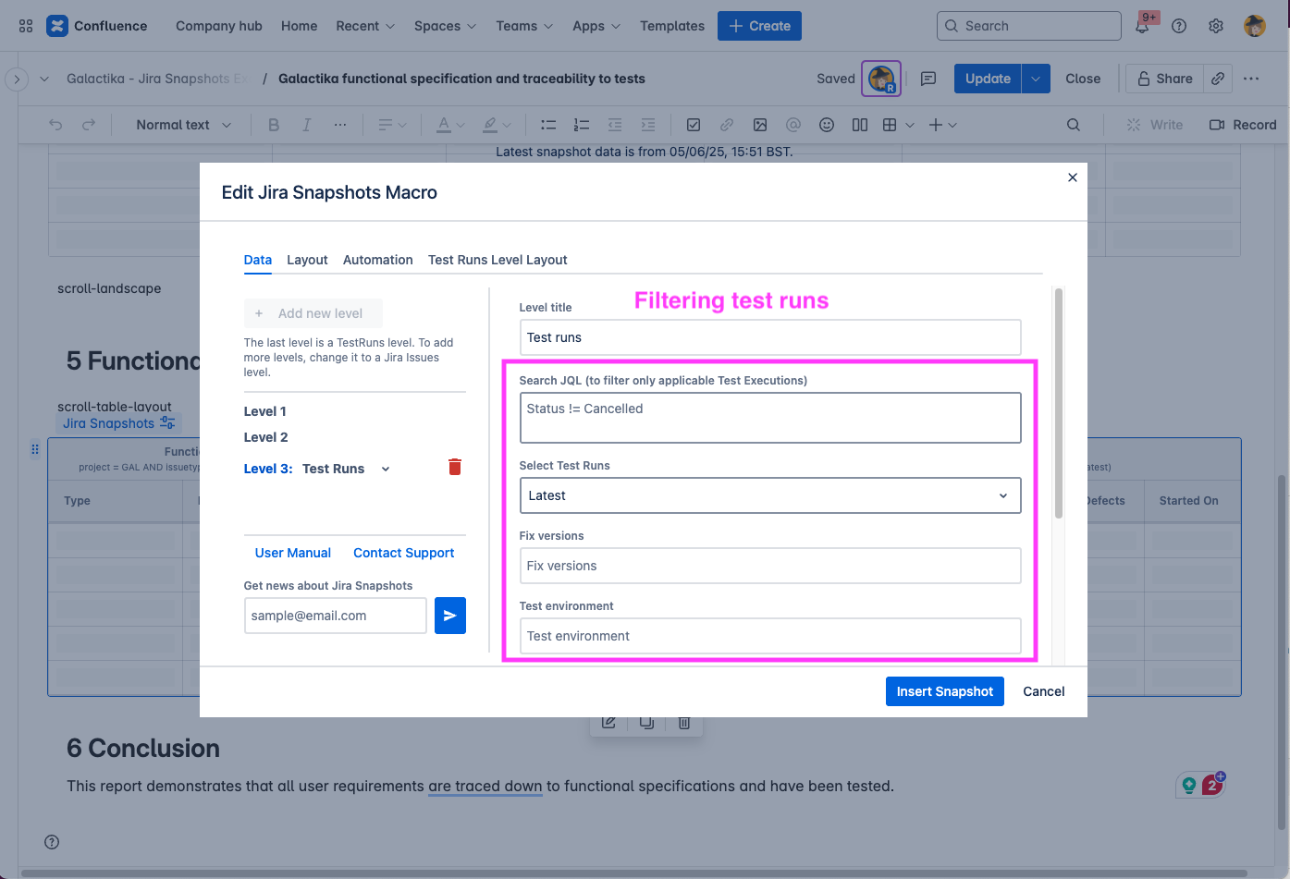This screenshot has height=879, width=1290.
Task: Insert a mention
Action: tap(793, 125)
